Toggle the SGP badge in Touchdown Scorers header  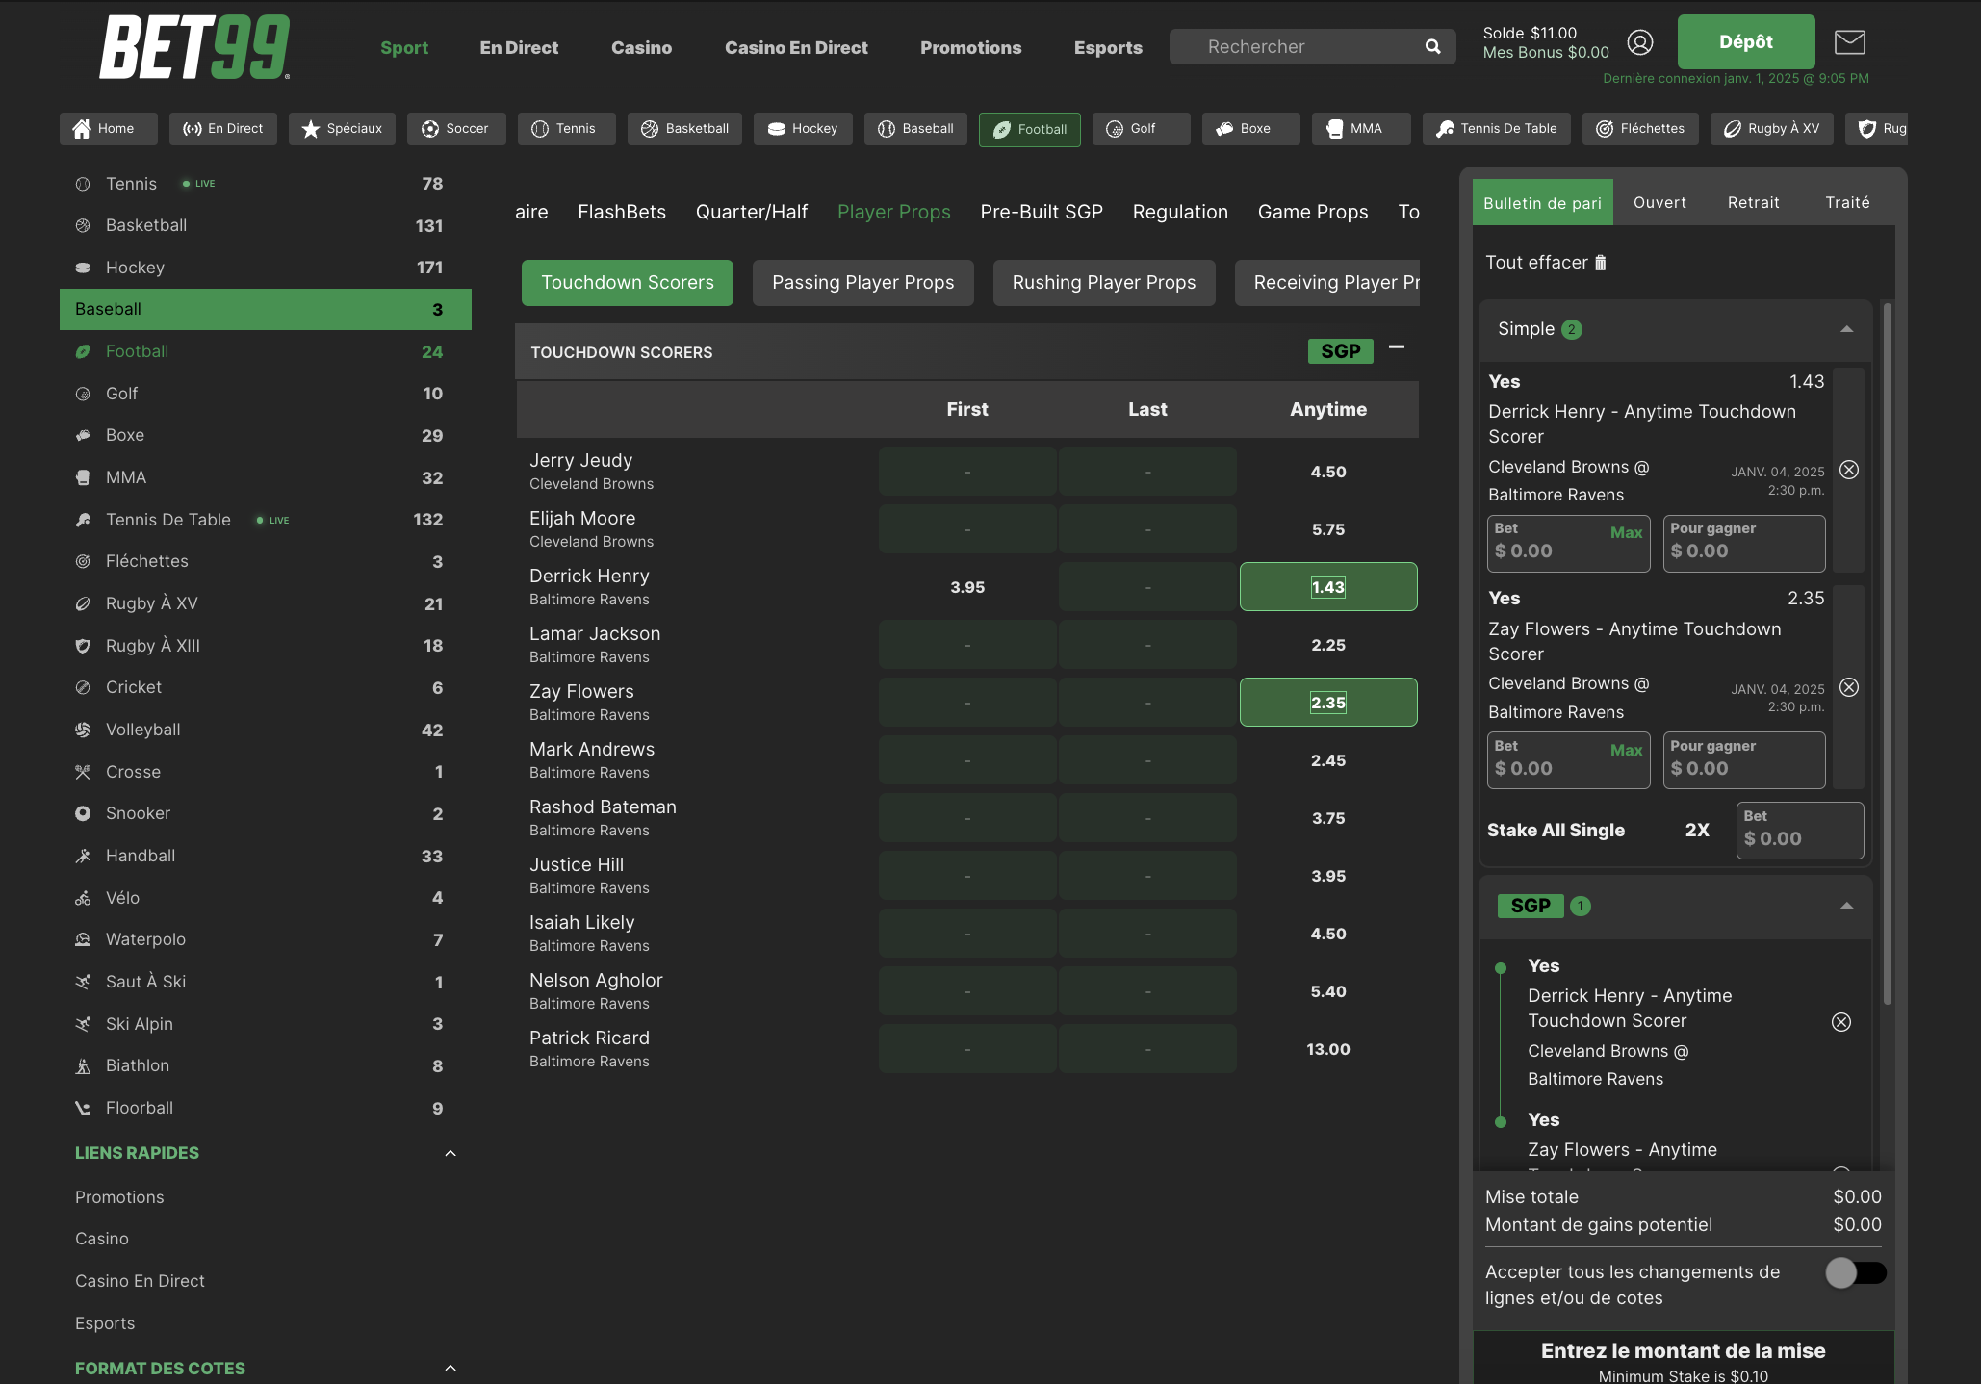[1340, 351]
